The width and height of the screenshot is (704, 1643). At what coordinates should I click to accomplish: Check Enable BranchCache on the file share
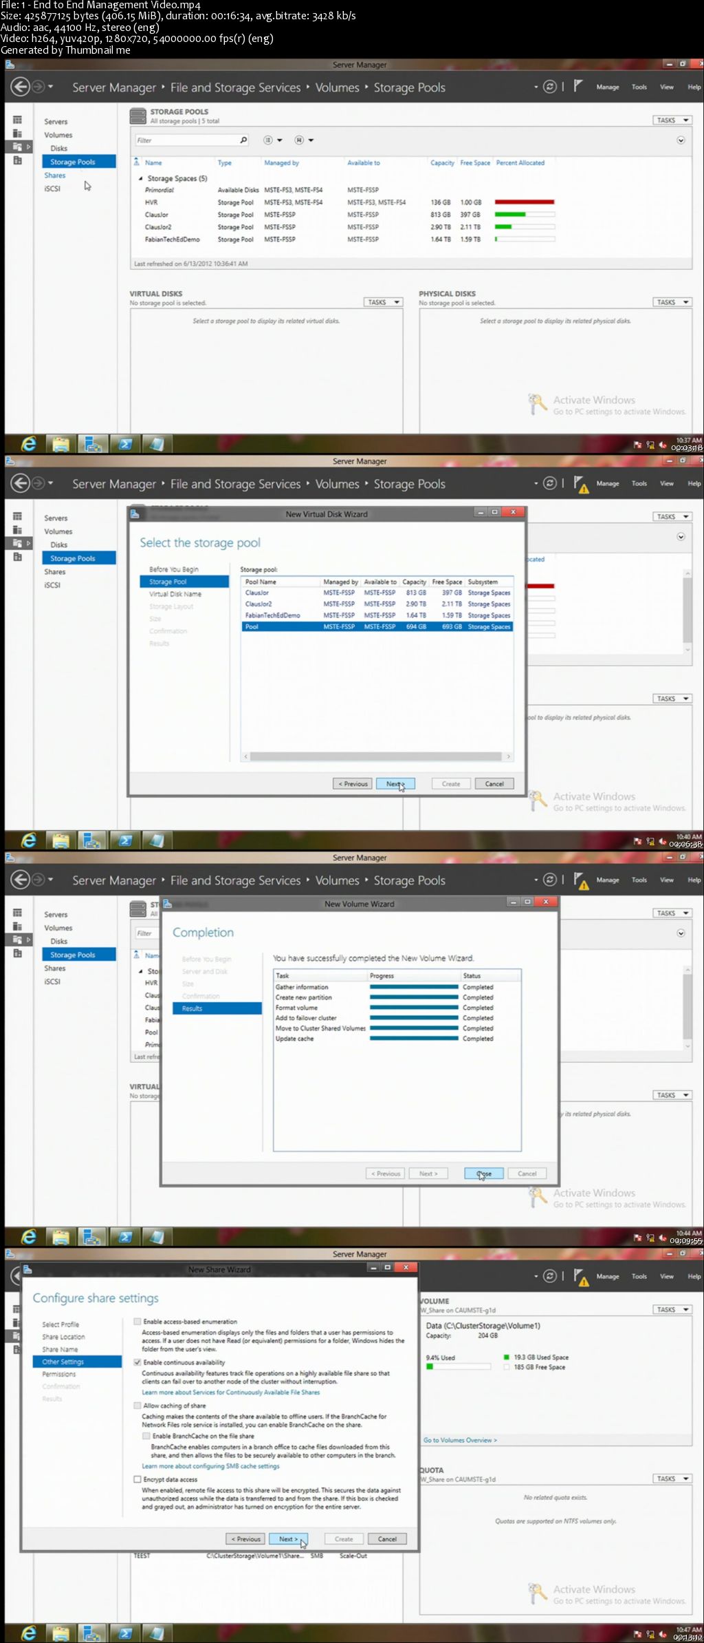[146, 1436]
